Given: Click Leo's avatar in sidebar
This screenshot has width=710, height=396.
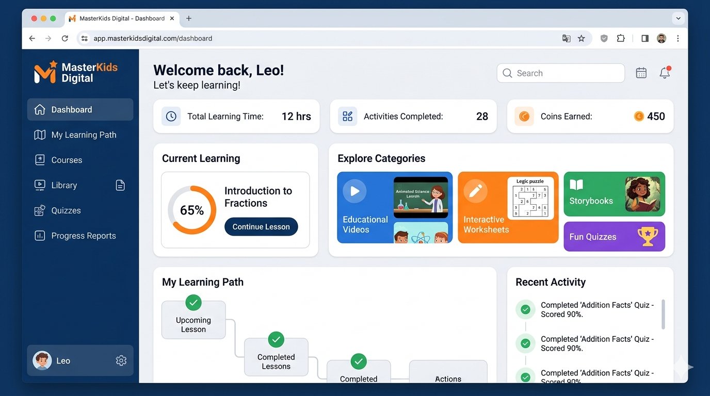Looking at the screenshot, I should click(42, 360).
